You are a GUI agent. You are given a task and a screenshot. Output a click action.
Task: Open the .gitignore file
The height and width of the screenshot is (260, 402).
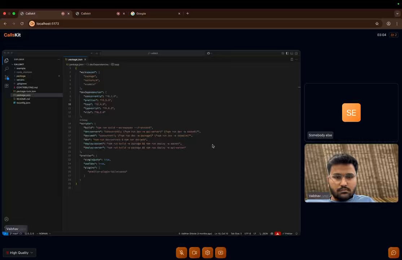click(22, 84)
